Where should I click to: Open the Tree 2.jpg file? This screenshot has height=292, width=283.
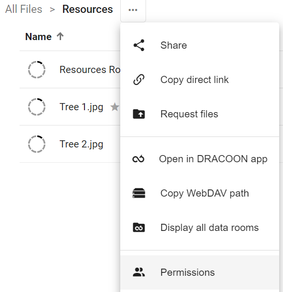[x=81, y=144]
